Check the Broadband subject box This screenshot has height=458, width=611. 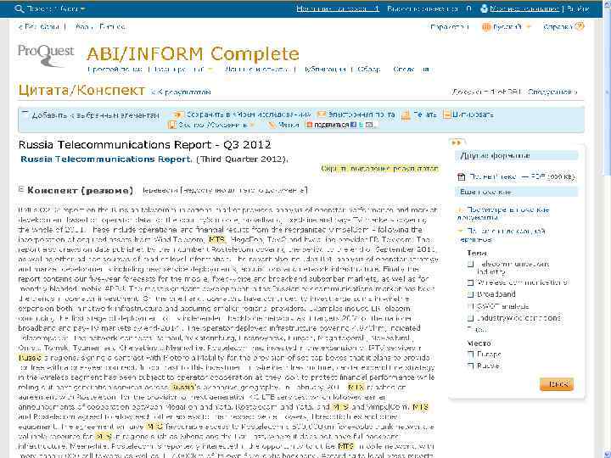tap(470, 294)
